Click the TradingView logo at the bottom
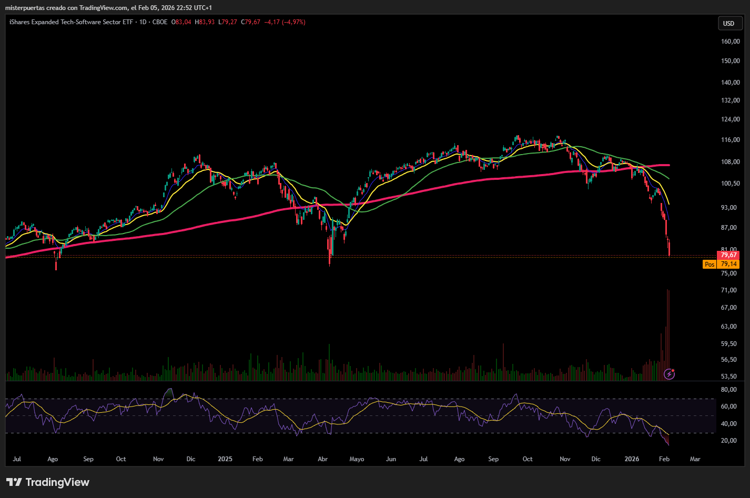 [48, 482]
